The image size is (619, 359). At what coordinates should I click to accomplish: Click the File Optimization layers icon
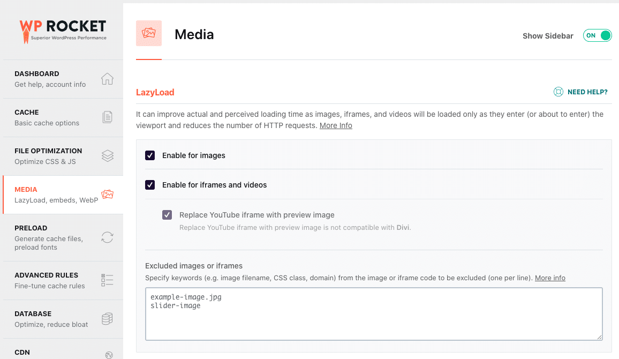(107, 156)
